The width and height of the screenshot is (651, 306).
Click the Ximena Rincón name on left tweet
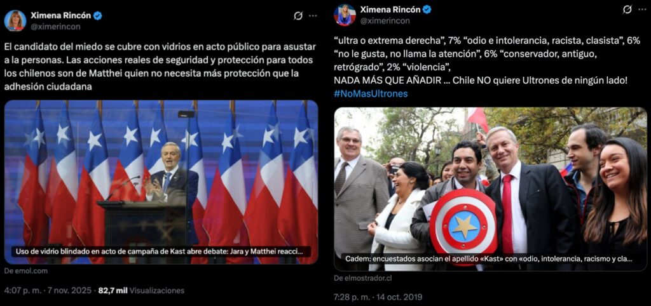[61, 16]
